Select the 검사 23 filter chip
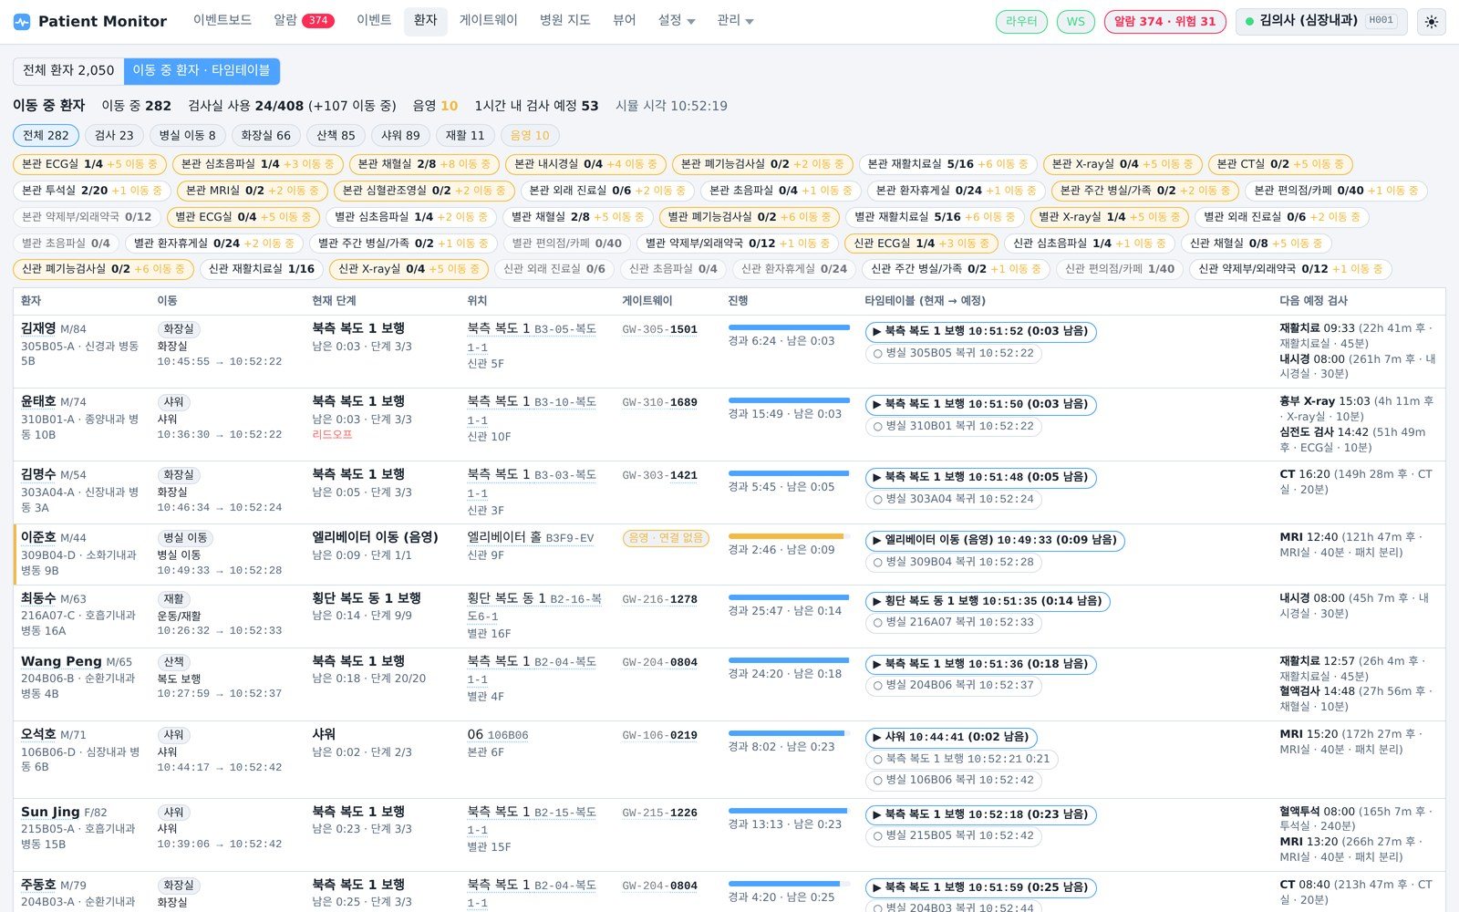 click(x=114, y=135)
